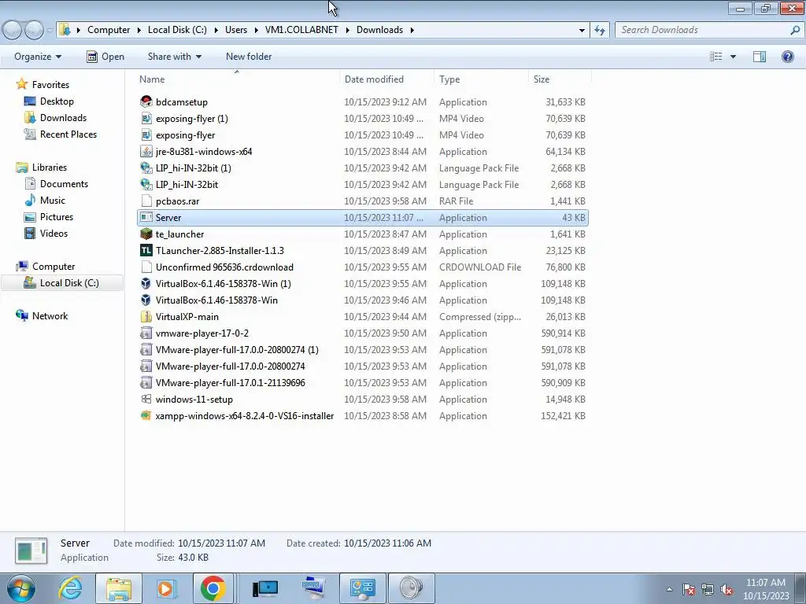Click New folder in the toolbar
The width and height of the screenshot is (806, 604).
tap(249, 57)
